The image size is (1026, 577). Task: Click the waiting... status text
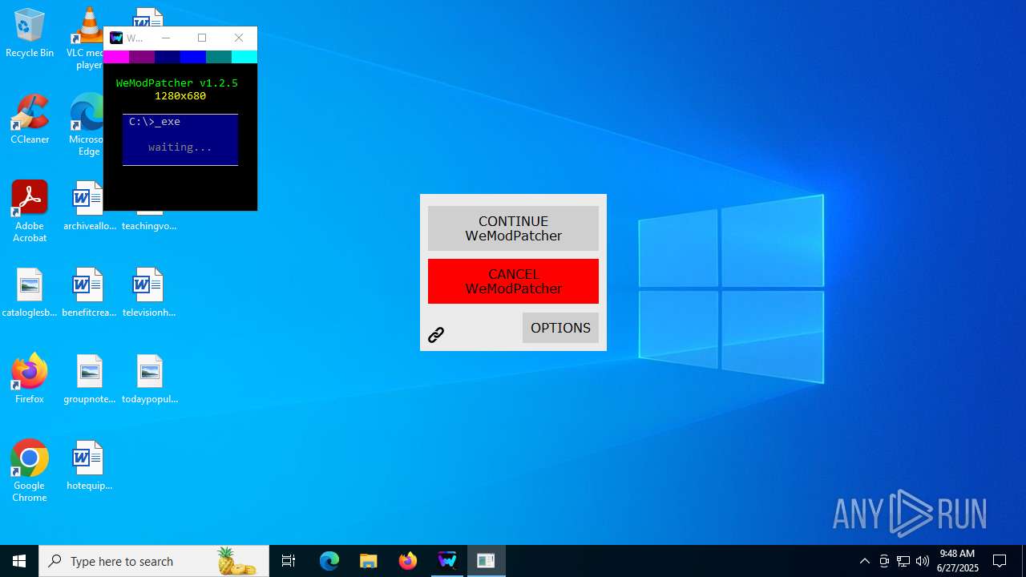tap(180, 147)
